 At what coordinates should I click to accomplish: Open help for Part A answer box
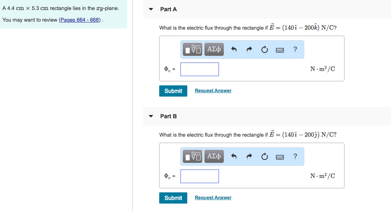pyautogui.click(x=295, y=49)
